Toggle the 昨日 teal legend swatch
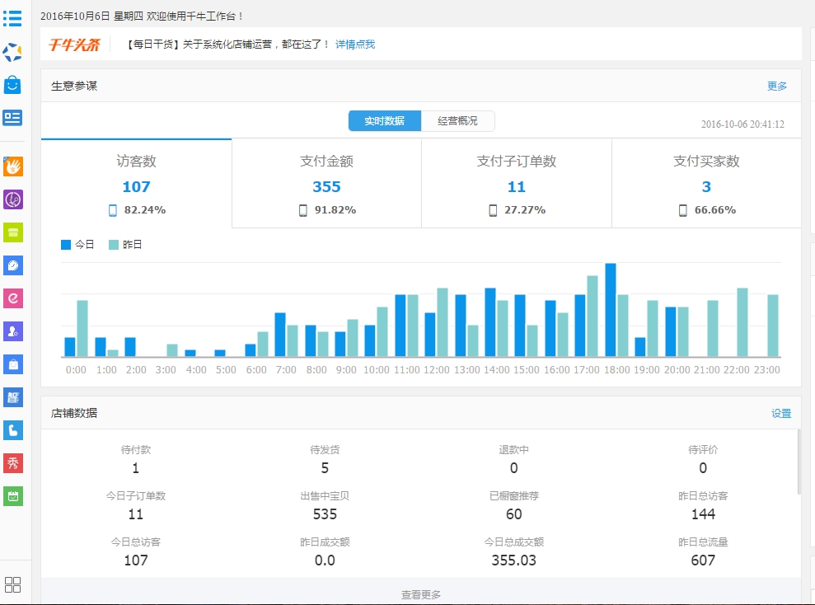Image resolution: width=815 pixels, height=605 pixels. (x=114, y=244)
